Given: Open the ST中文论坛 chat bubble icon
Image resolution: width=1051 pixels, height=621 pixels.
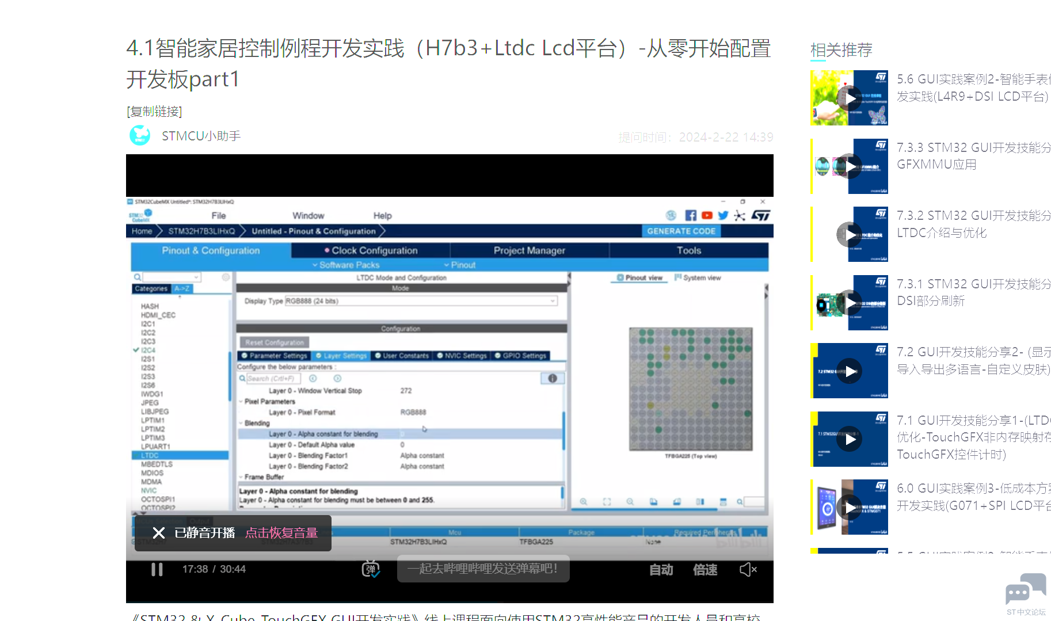Looking at the screenshot, I should click(x=1026, y=590).
